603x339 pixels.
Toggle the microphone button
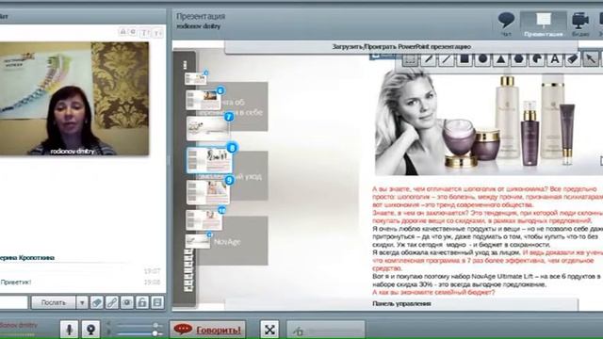pos(69,329)
